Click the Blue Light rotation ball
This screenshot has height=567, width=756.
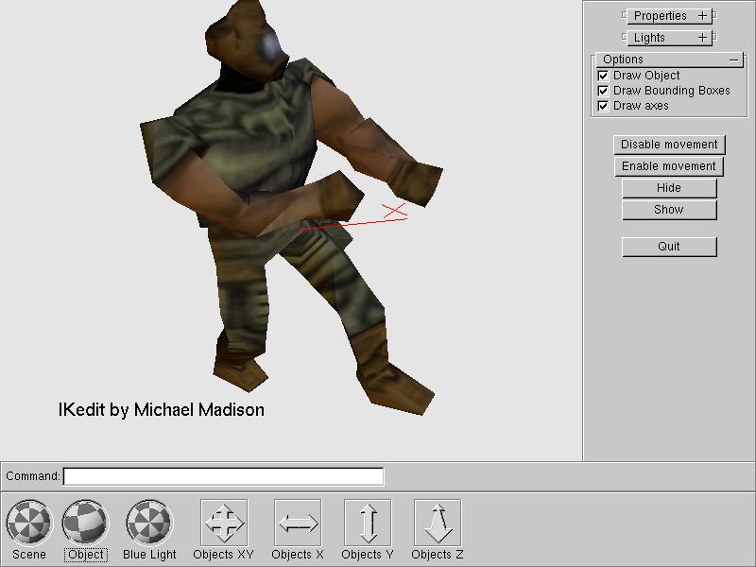(x=149, y=523)
